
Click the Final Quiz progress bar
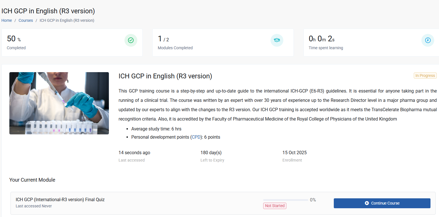[x=285, y=200]
